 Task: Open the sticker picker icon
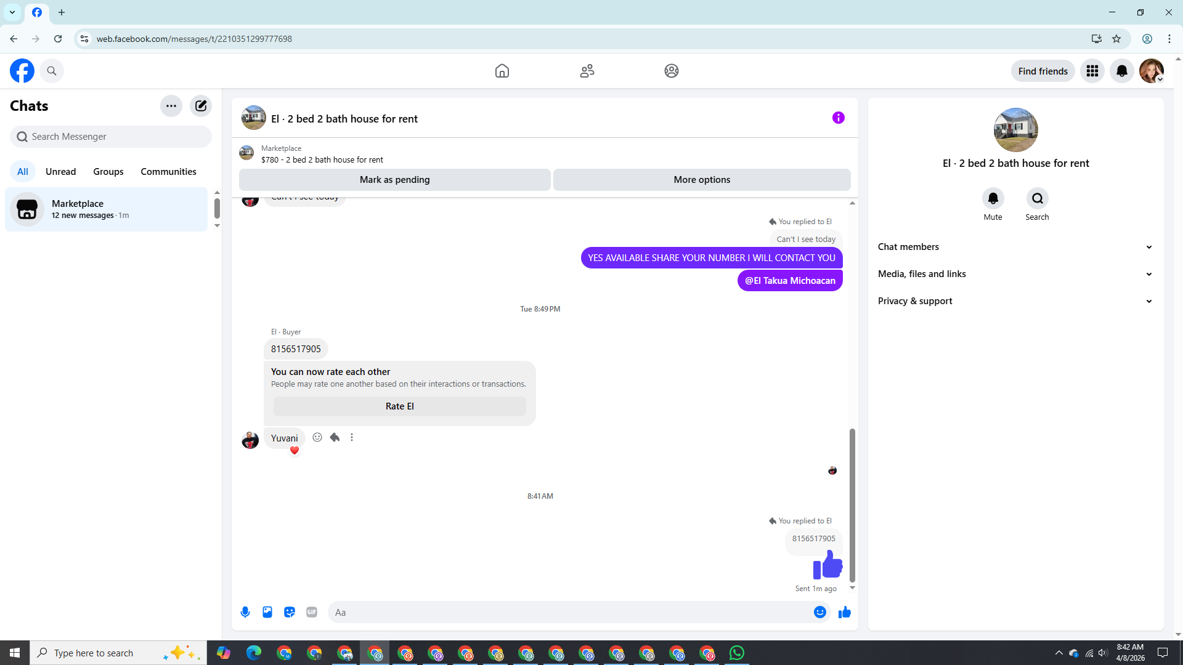point(290,612)
